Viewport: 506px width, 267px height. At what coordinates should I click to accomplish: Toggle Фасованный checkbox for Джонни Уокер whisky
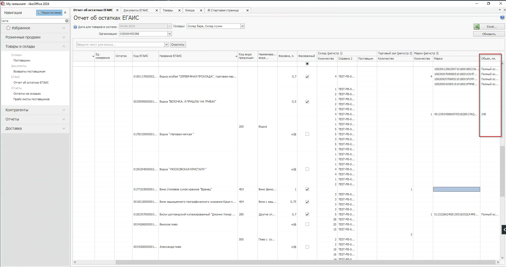pos(307,214)
